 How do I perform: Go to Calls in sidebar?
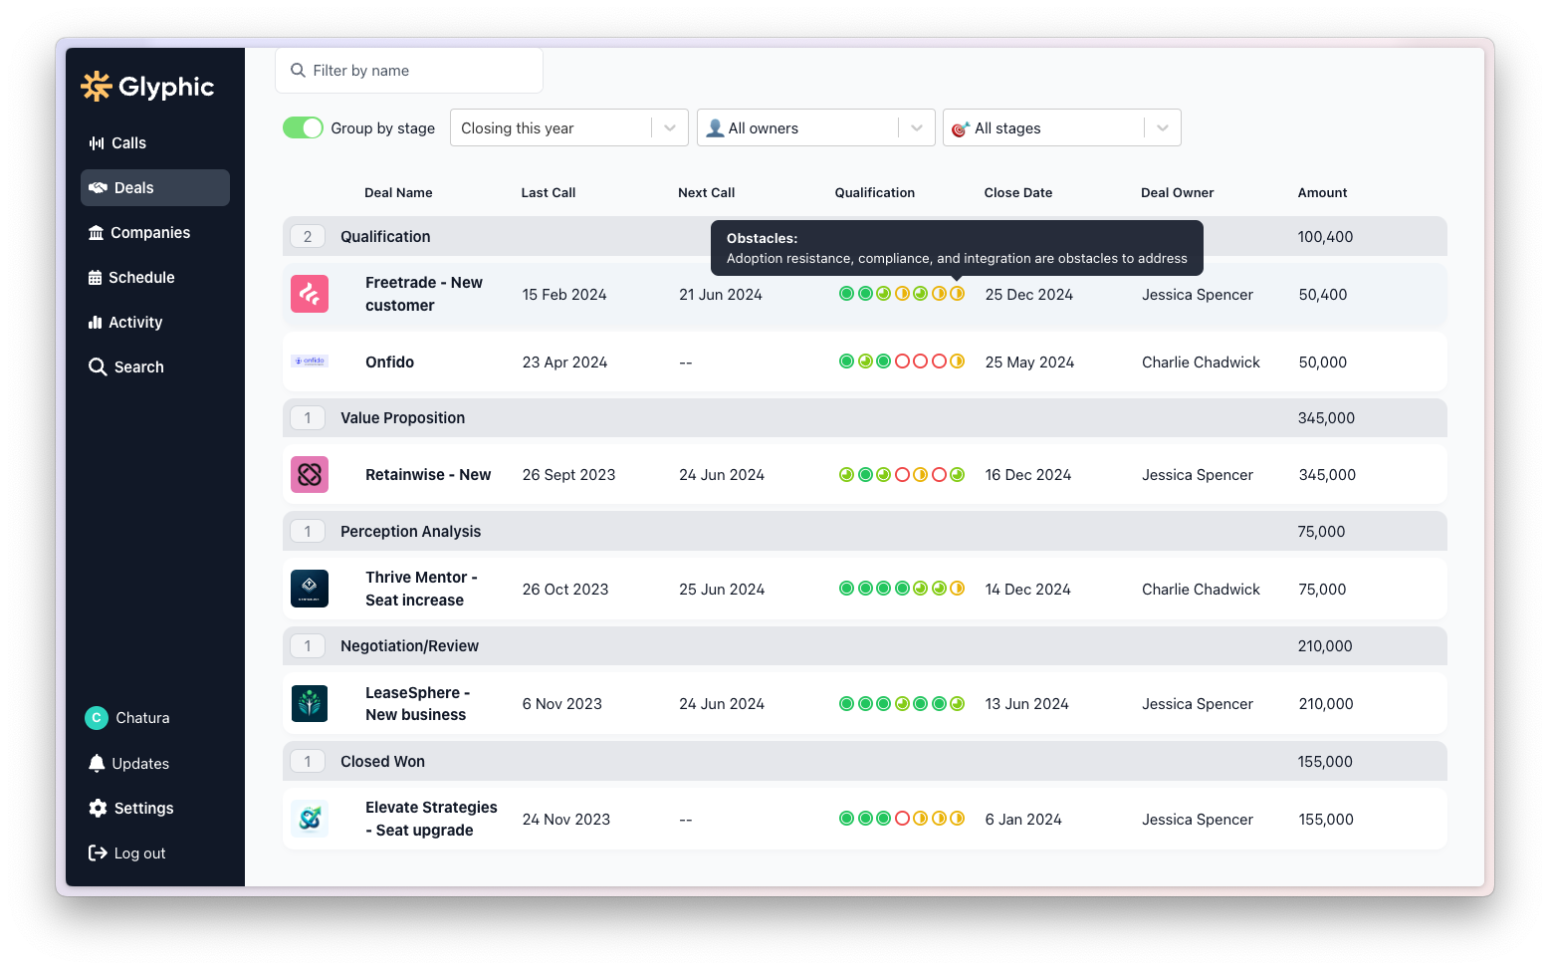pyautogui.click(x=155, y=143)
